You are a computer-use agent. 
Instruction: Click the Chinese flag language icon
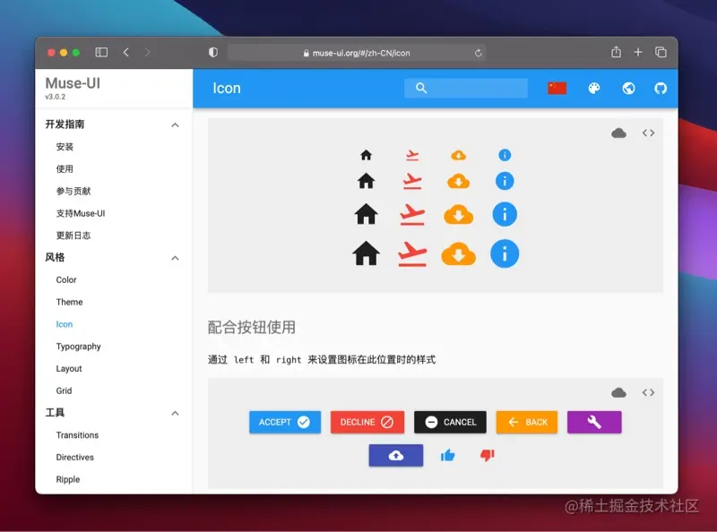[557, 88]
